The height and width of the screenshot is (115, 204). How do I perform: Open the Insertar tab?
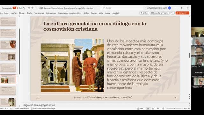click(14, 13)
